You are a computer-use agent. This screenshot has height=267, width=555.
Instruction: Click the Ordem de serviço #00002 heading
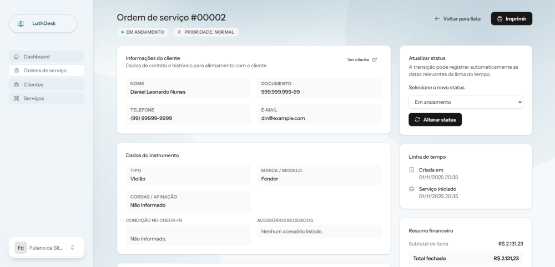click(x=171, y=17)
